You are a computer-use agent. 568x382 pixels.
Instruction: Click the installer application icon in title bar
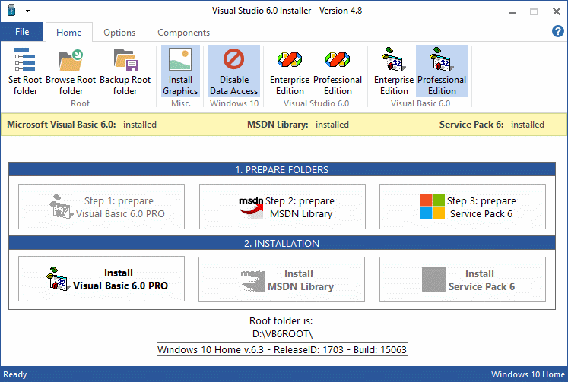pos(11,10)
